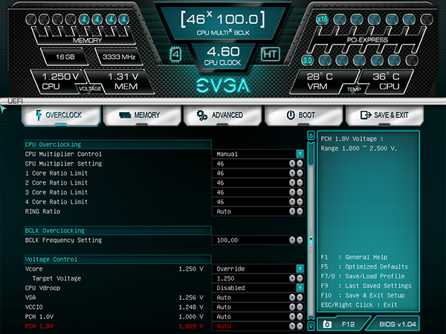The width and height of the screenshot is (446, 334).
Task: Increase 3 Core Ratio Limit
Action: pyautogui.click(x=292, y=192)
